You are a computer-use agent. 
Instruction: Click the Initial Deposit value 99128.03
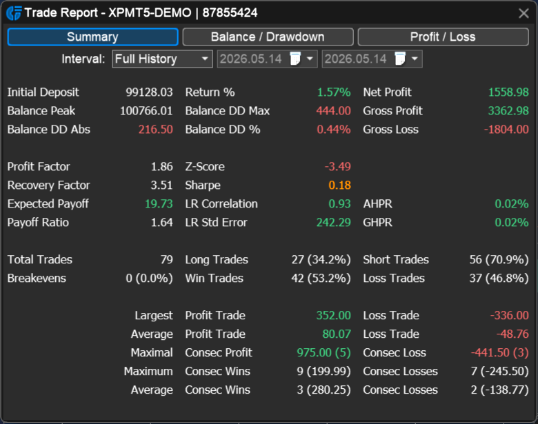(149, 92)
